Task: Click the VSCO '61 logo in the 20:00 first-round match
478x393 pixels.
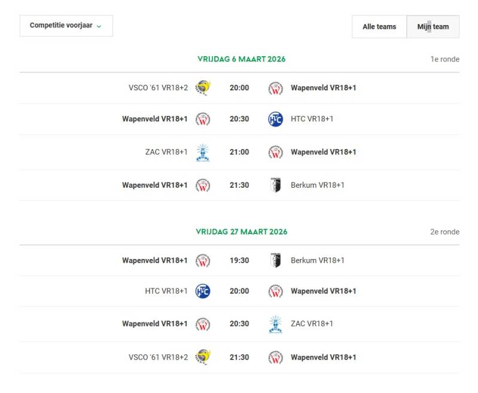Action: (x=203, y=88)
